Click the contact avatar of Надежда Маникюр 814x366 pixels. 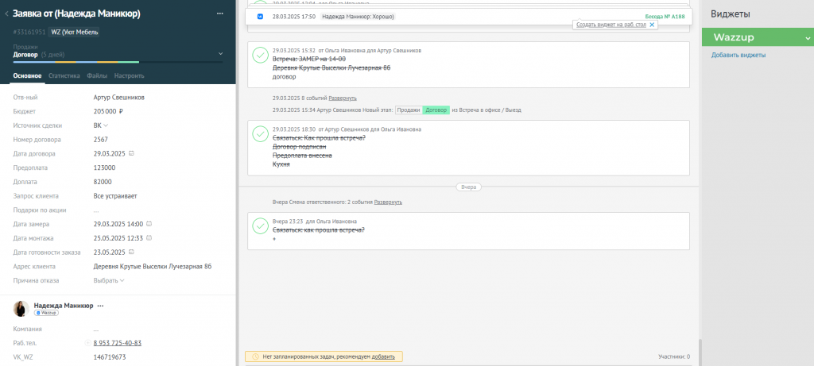click(21, 309)
